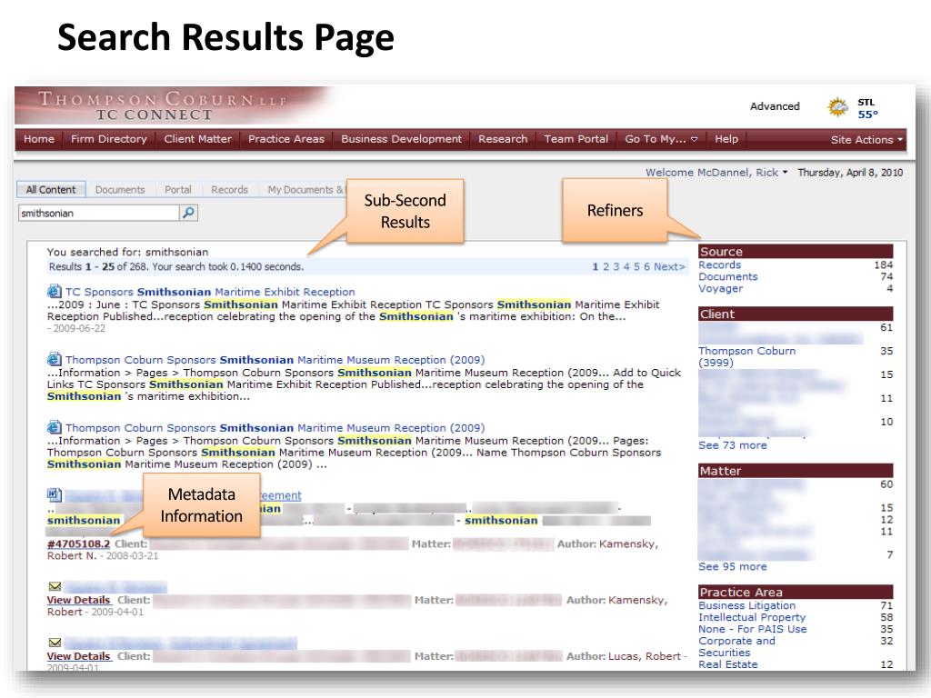Open the Help menu item
Image resolution: width=931 pixels, height=698 pixels.
[x=726, y=139]
